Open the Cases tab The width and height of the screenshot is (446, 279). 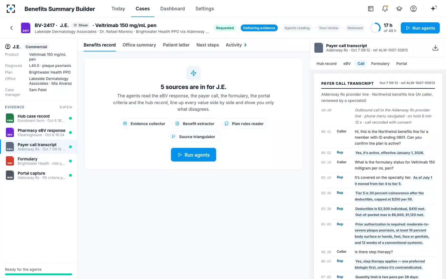click(143, 9)
